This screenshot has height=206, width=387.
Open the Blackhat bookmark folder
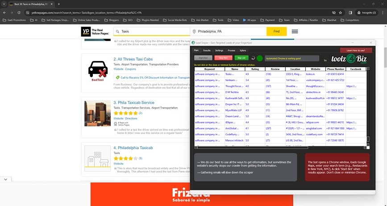(329, 20)
